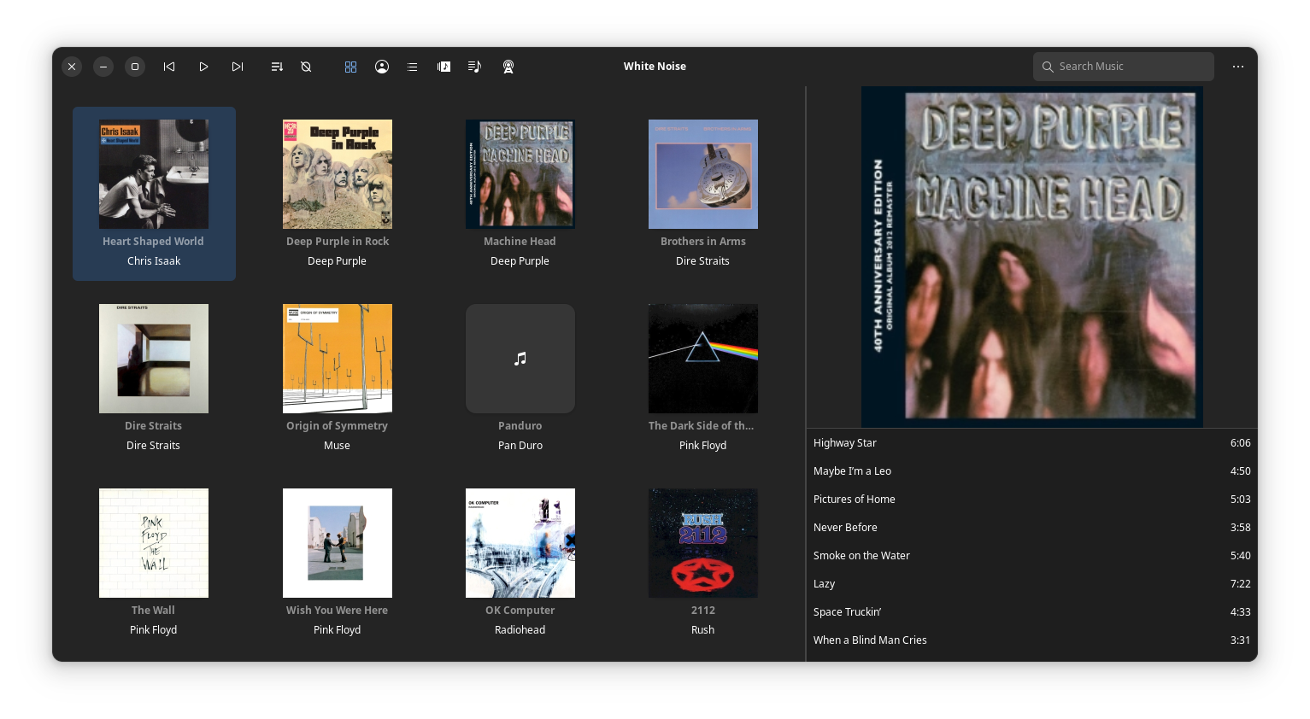The width and height of the screenshot is (1310, 719).
Task: Skip to the next track
Action: point(238,66)
